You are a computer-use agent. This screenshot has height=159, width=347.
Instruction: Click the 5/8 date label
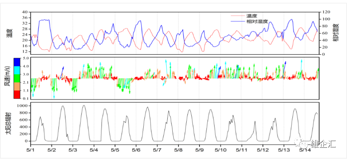click(x=179, y=149)
